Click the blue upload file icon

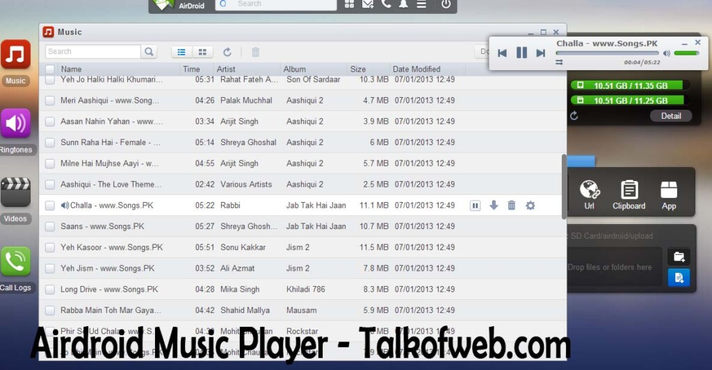click(679, 278)
